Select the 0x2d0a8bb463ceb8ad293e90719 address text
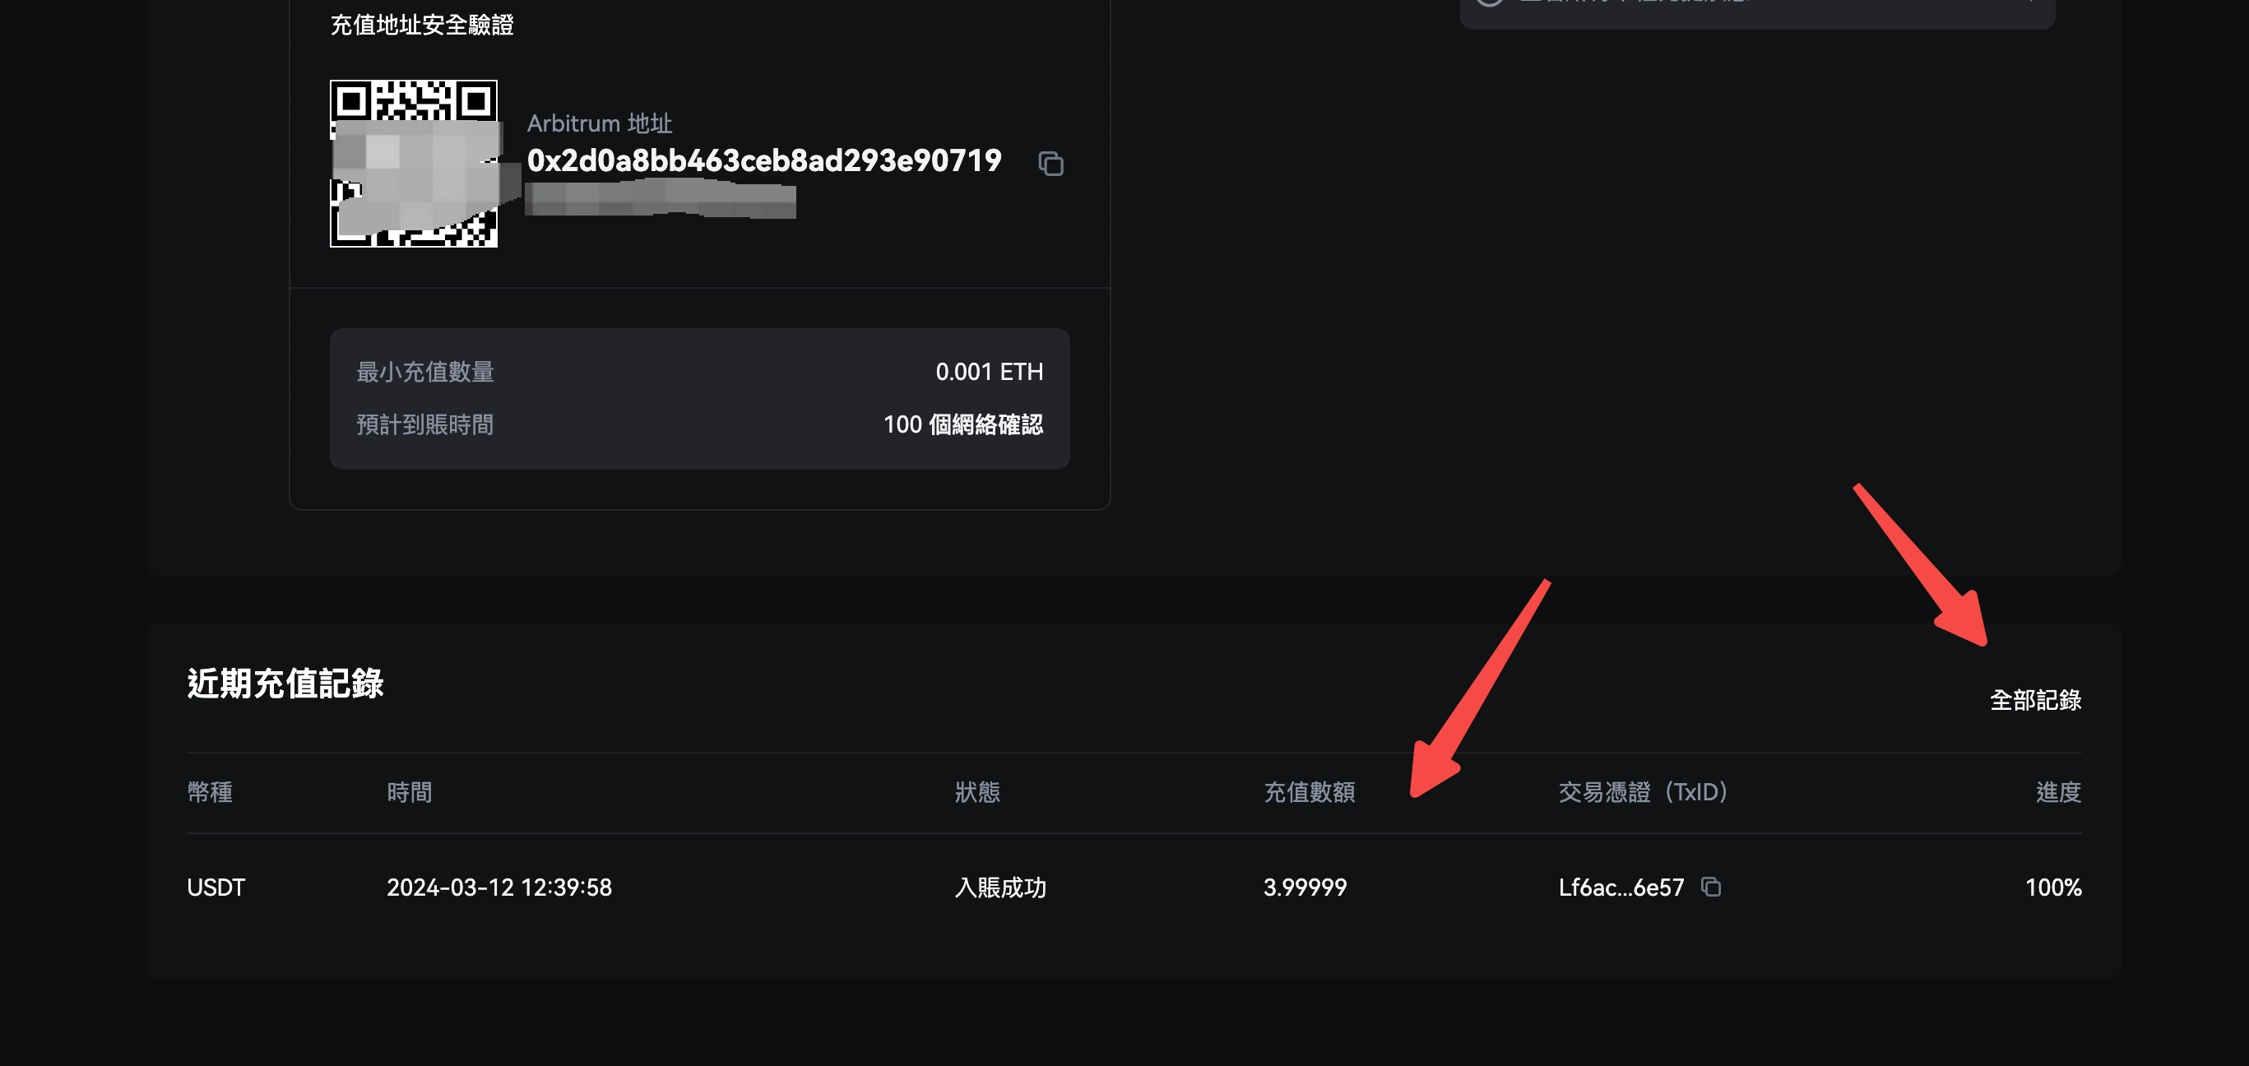This screenshot has height=1066, width=2249. [x=764, y=160]
